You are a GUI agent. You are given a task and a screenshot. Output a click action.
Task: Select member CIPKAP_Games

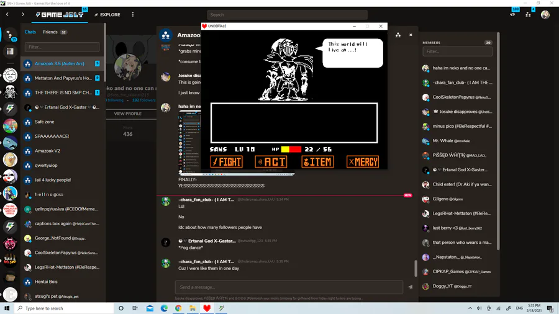(x=457, y=272)
